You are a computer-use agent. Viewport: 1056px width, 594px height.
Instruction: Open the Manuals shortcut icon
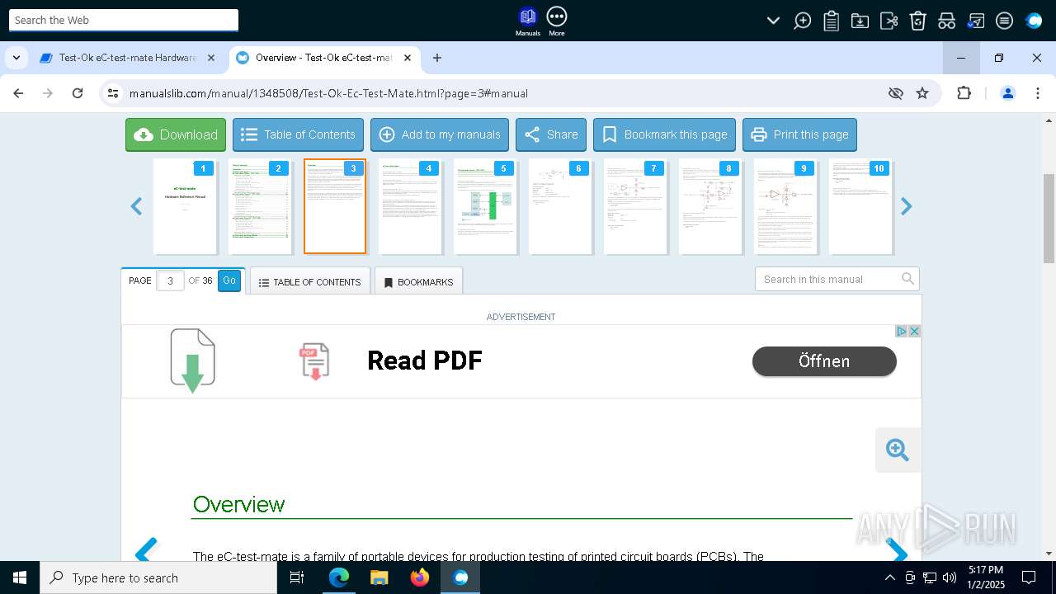tap(528, 21)
